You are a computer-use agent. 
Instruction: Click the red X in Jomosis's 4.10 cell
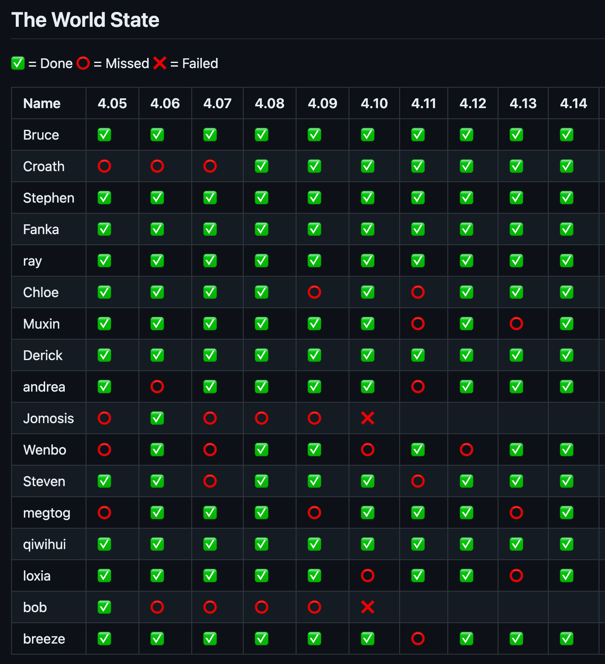point(367,418)
